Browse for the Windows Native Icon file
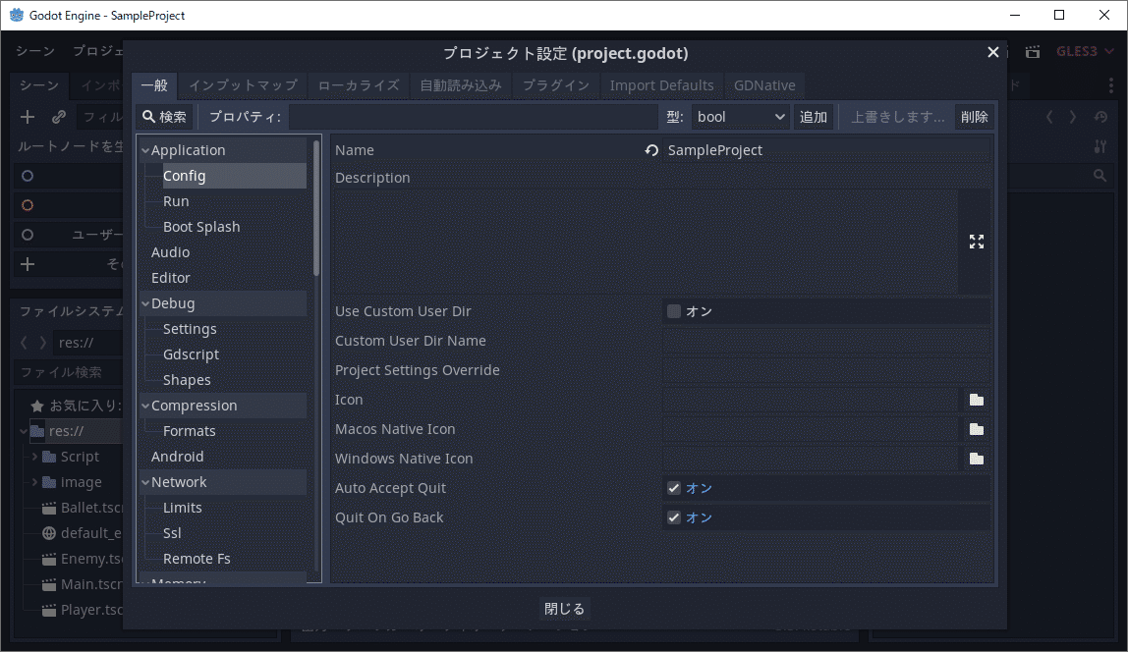1128x652 pixels. click(x=977, y=459)
